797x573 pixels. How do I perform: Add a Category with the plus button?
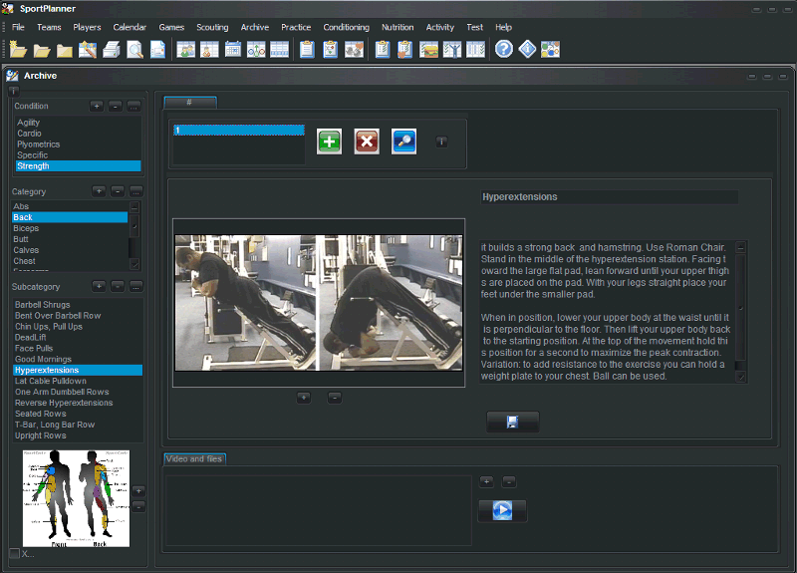[x=99, y=191]
